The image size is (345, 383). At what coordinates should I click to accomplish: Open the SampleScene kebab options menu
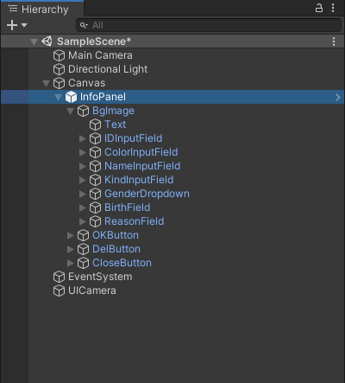(334, 41)
